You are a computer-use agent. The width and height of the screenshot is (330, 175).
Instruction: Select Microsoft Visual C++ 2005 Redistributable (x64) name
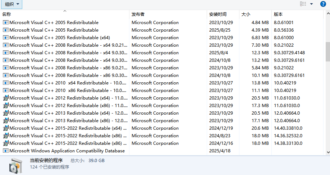click(60, 38)
